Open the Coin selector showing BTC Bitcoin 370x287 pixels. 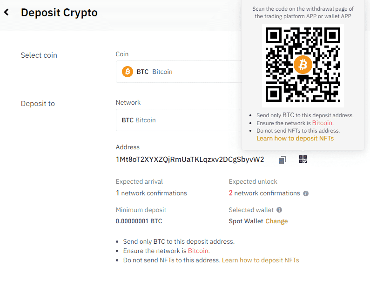click(x=179, y=72)
